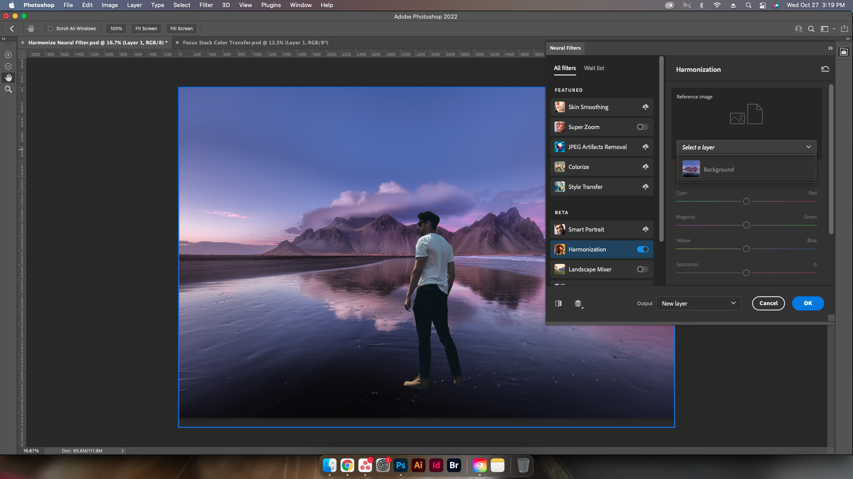Select Background layer from dropdown list

[x=746, y=169]
